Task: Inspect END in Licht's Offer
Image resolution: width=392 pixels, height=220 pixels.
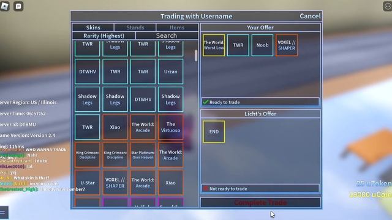Action: click(x=214, y=132)
